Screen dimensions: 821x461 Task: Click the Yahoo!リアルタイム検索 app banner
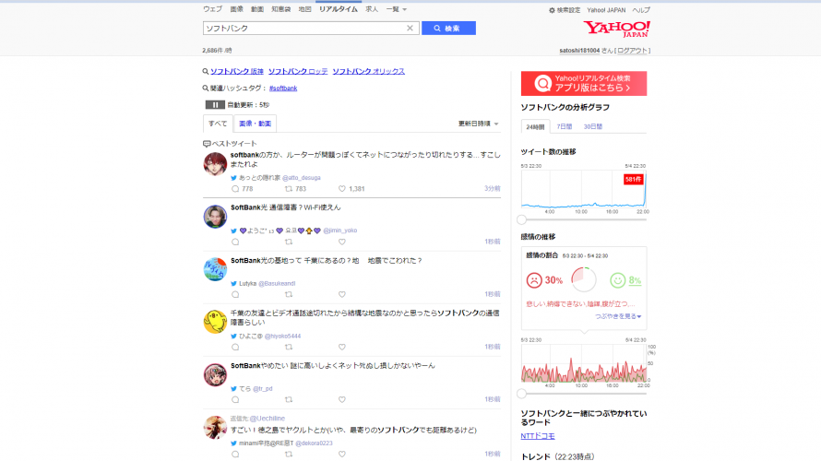584,83
